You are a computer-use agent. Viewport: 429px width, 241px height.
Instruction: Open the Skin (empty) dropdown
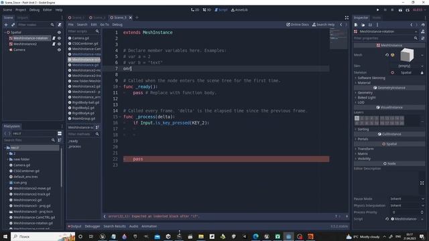pos(407,66)
